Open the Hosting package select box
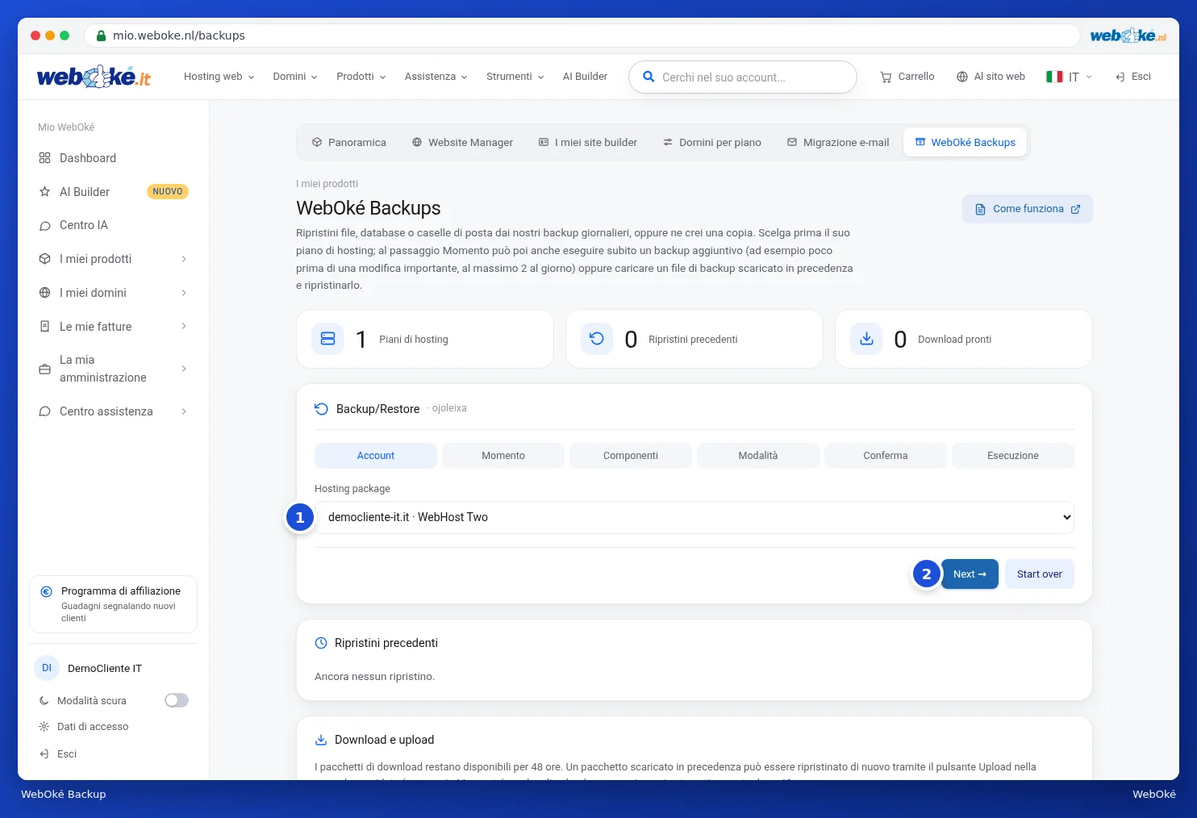 pos(694,517)
